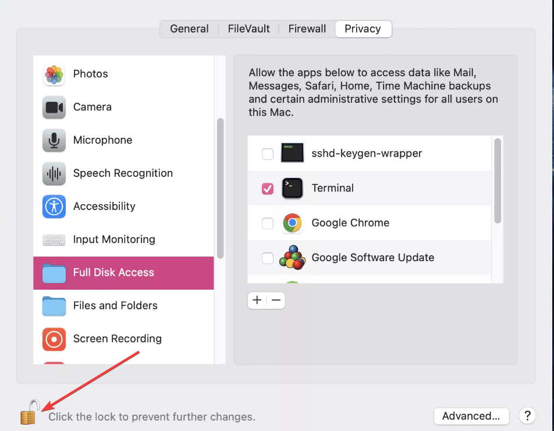Viewport: 554px width, 431px height.
Task: Select Screen Recording in the sidebar
Action: tap(117, 339)
